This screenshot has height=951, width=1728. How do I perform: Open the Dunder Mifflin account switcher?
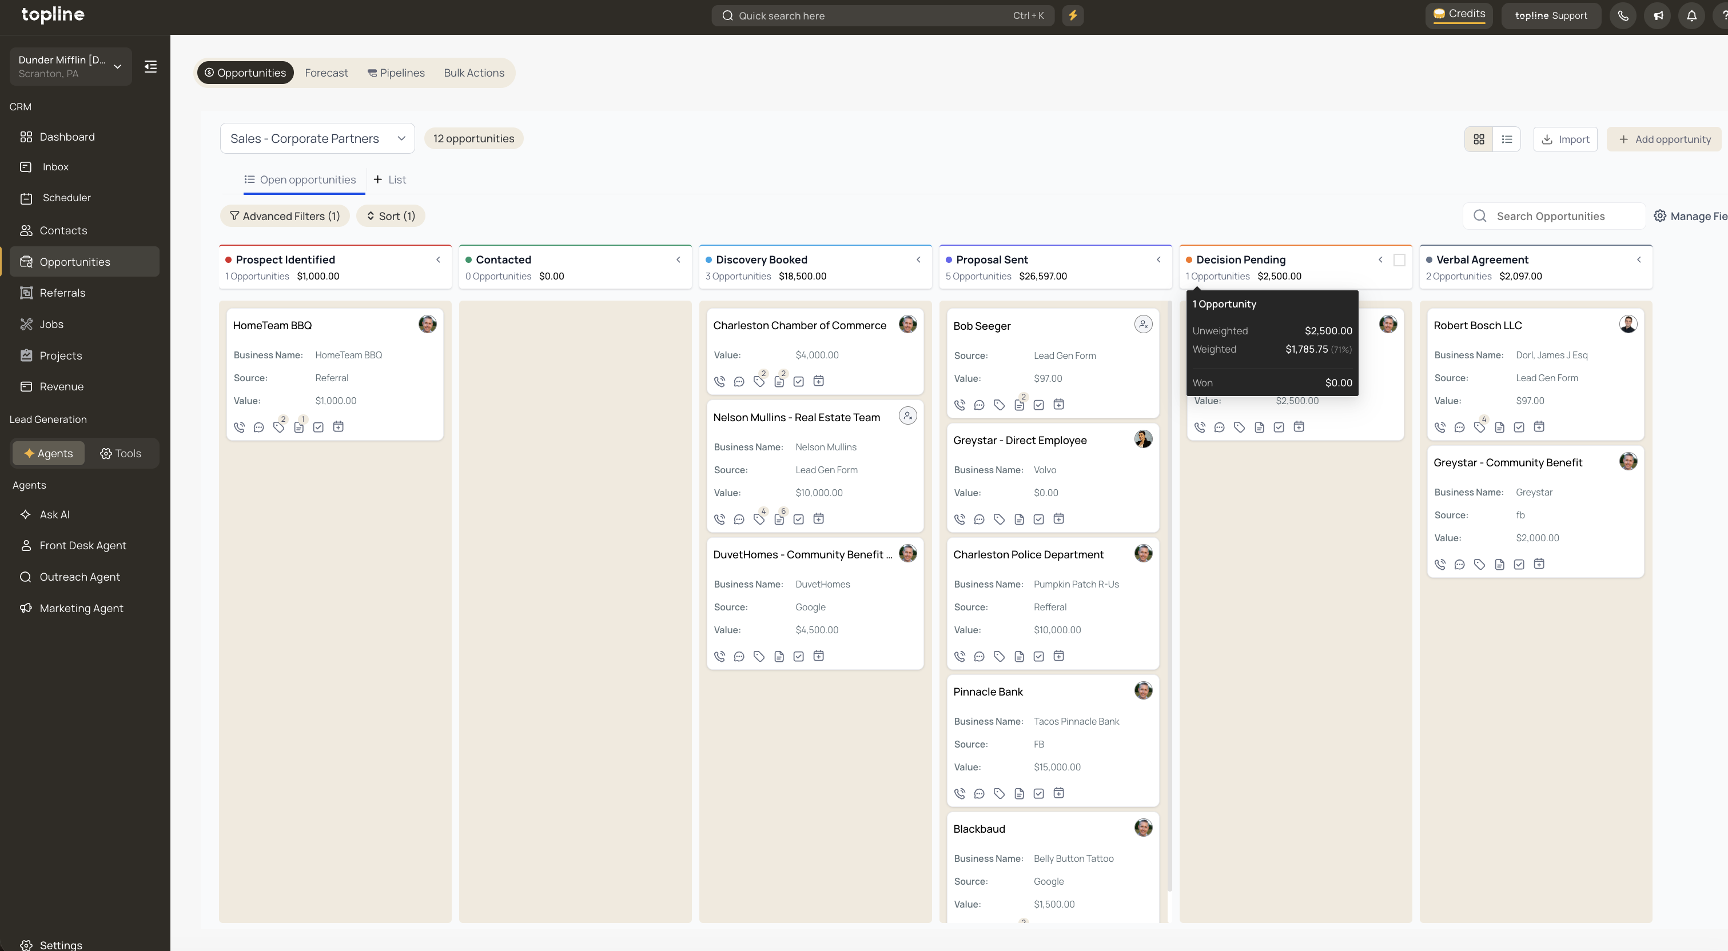[70, 66]
